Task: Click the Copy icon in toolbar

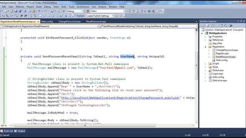Action: coord(30,11)
